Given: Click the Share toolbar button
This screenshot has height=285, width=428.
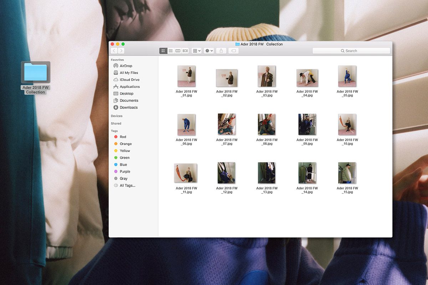Looking at the screenshot, I should 221,51.
